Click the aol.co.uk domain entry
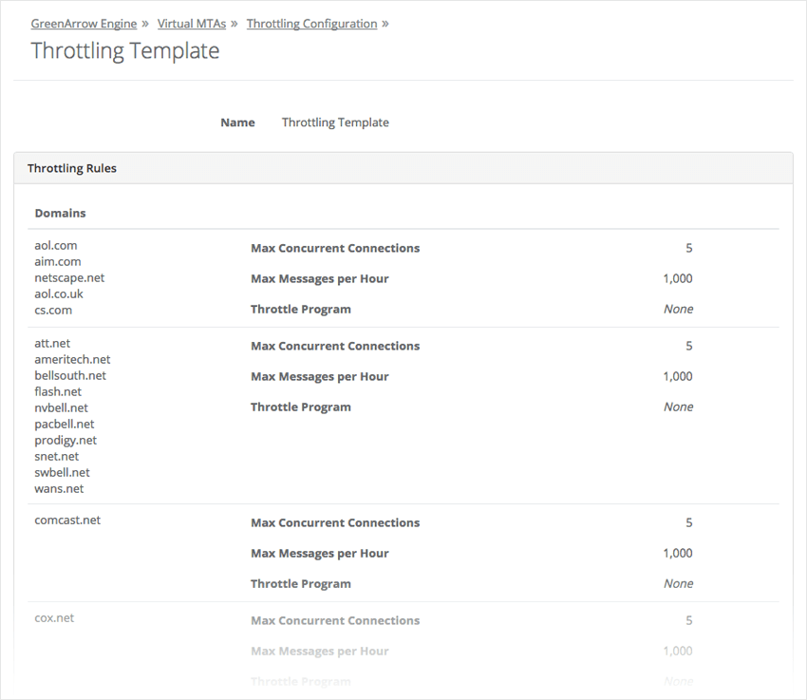 click(59, 293)
